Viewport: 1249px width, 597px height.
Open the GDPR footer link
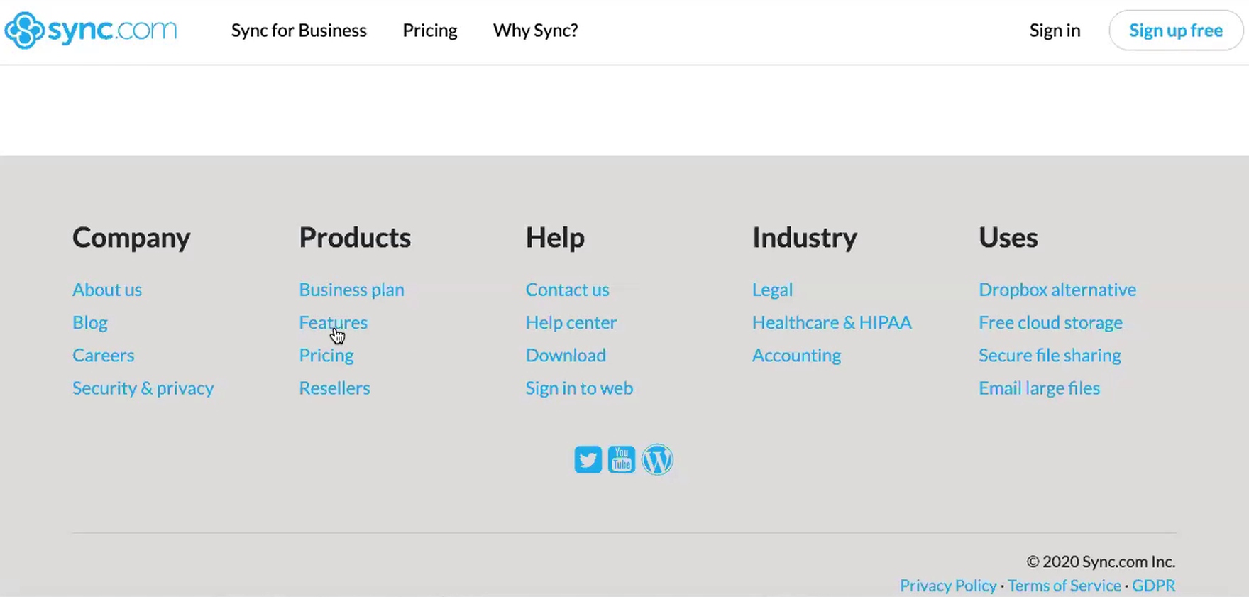1153,586
